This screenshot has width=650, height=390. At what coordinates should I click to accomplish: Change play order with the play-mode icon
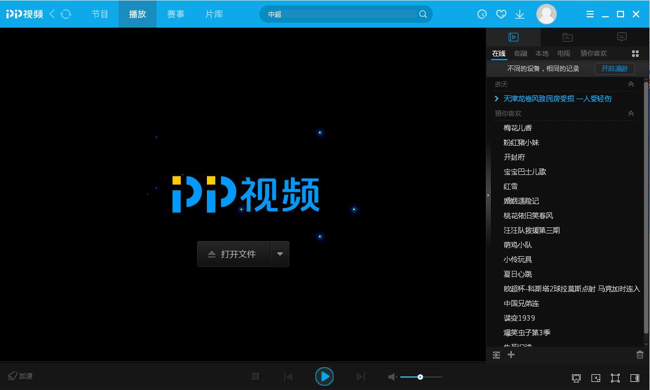coord(496,355)
